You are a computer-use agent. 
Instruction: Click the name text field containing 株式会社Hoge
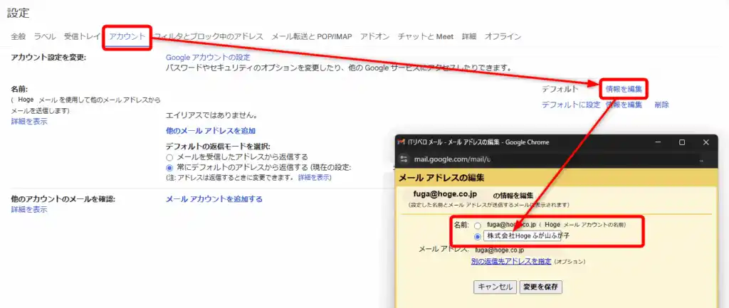(521, 235)
